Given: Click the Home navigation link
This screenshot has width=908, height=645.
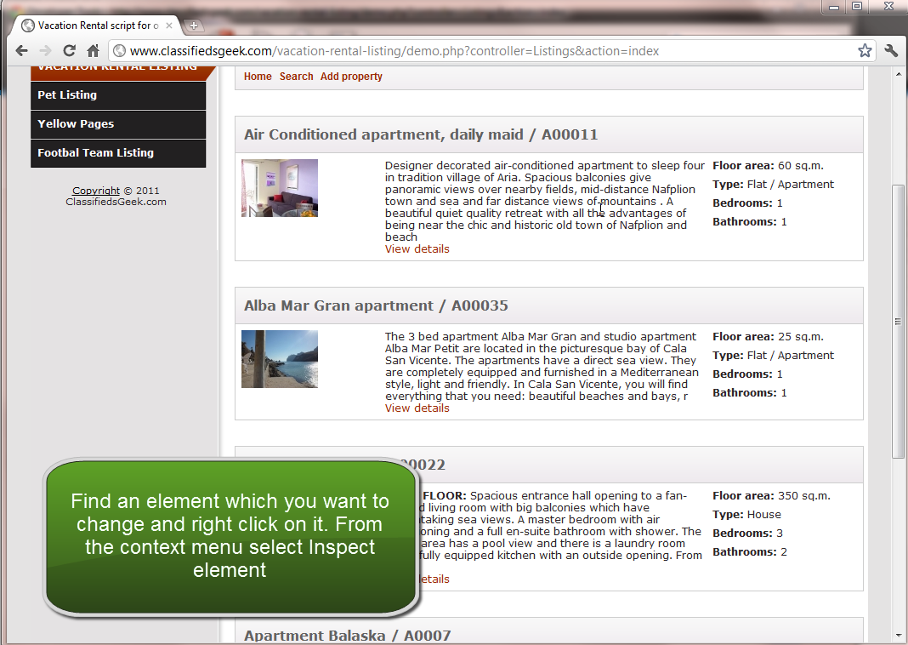Looking at the screenshot, I should coord(258,77).
